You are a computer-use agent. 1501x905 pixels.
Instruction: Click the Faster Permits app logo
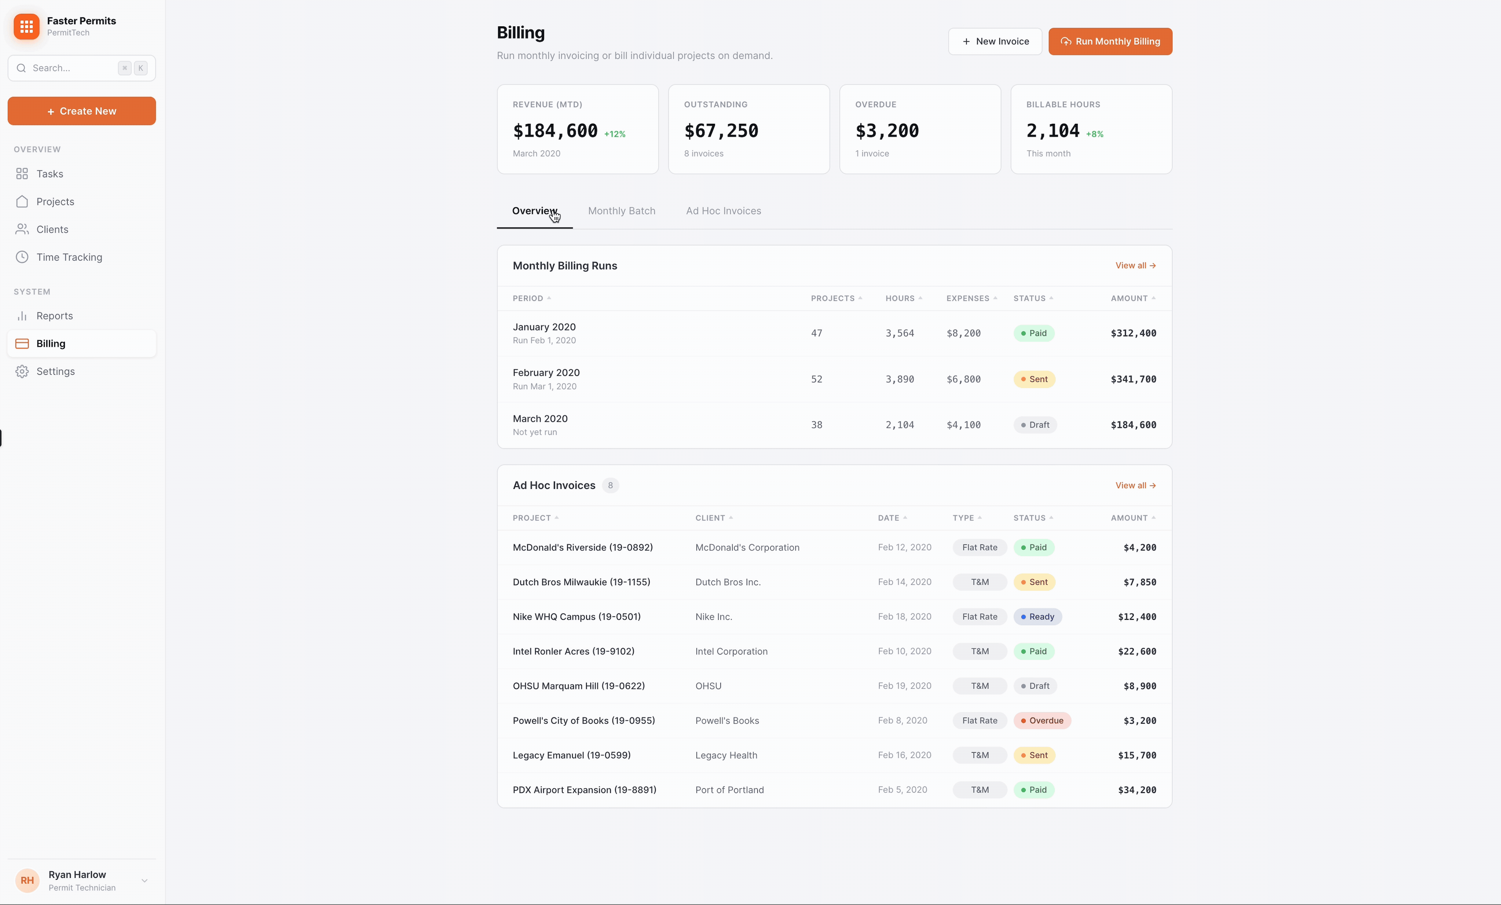[26, 26]
